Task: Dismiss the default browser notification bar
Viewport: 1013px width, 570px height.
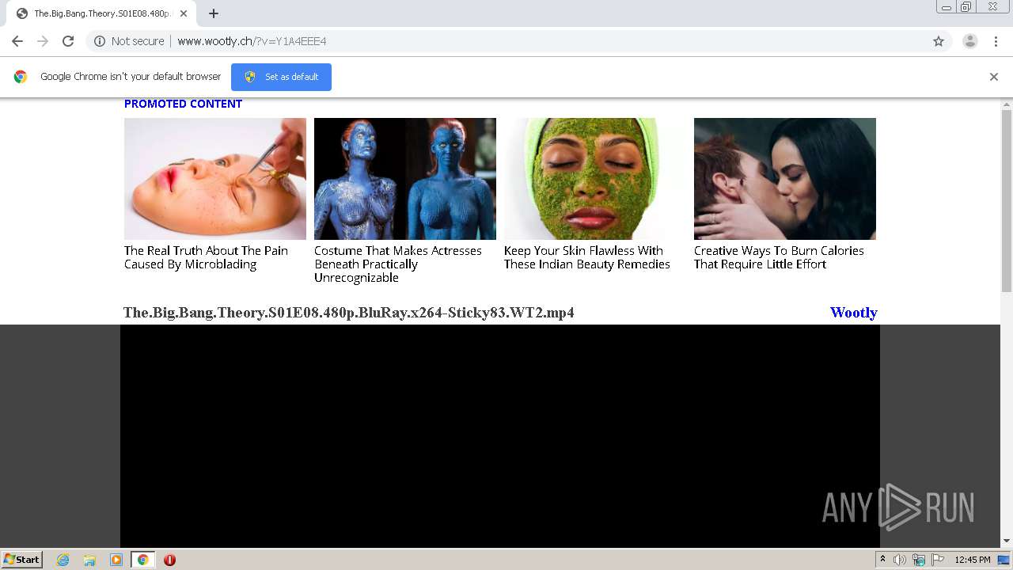Action: 994,77
